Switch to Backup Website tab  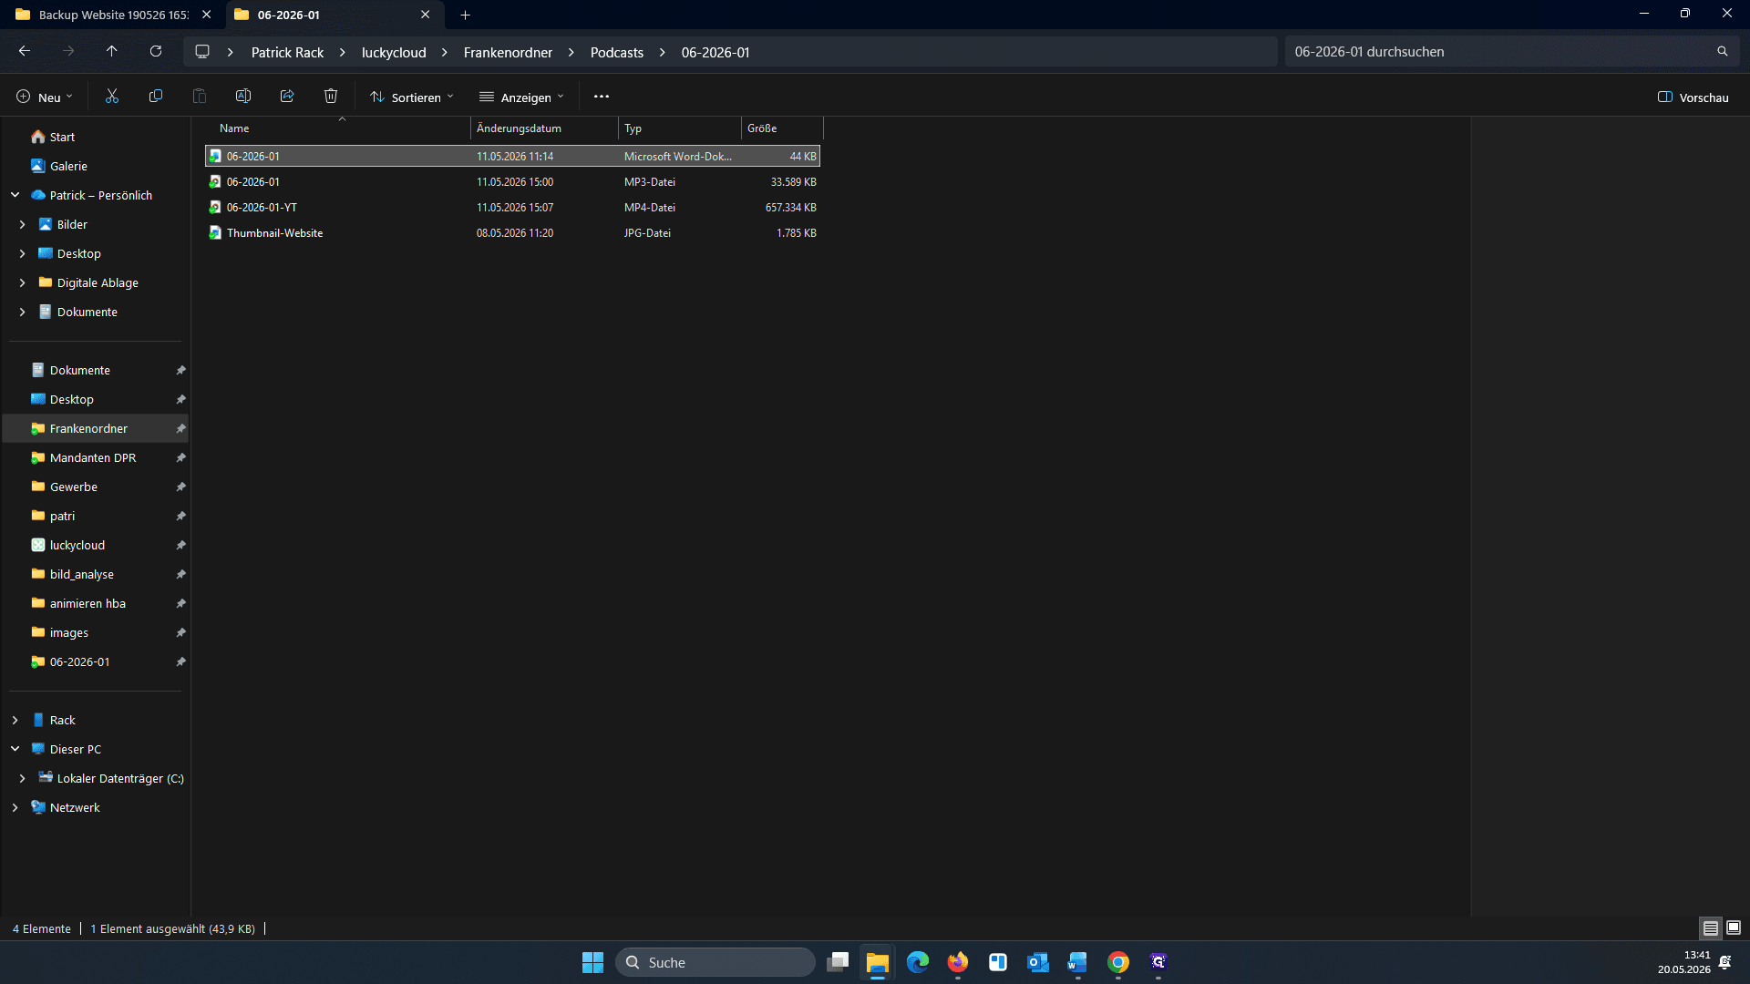coord(112,15)
